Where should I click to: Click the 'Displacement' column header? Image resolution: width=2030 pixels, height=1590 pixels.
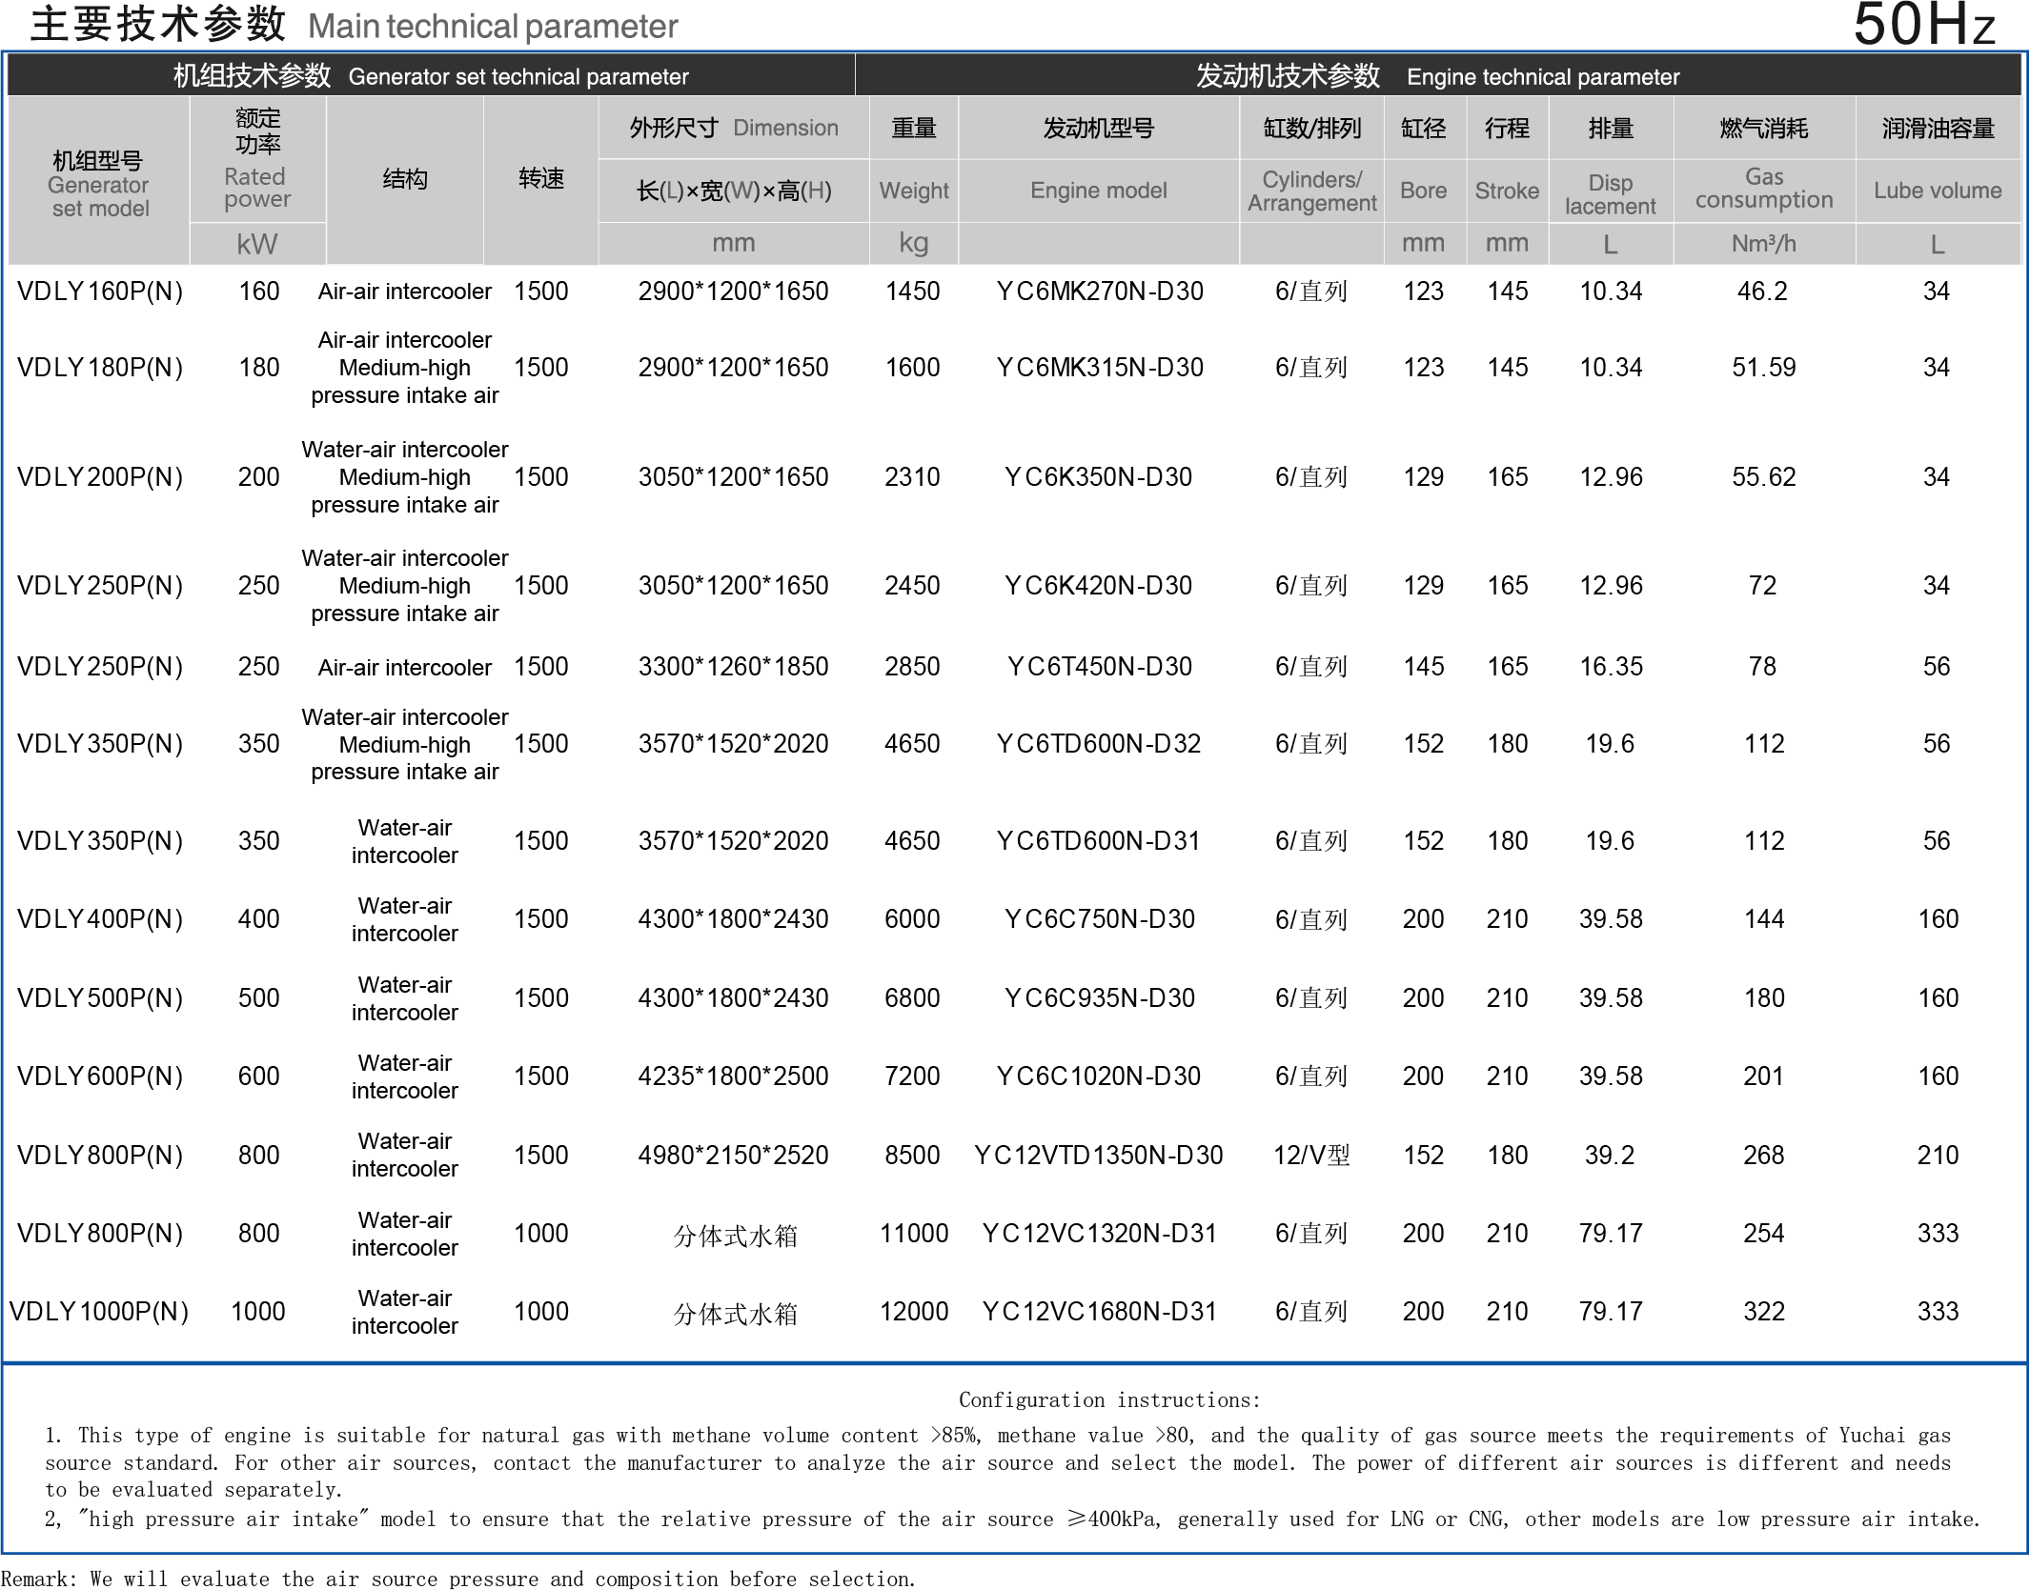click(x=1611, y=194)
